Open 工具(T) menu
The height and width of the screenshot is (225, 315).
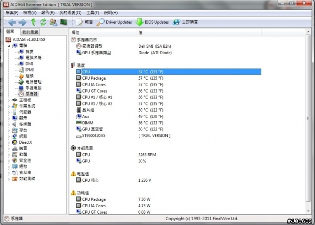[x=93, y=13]
